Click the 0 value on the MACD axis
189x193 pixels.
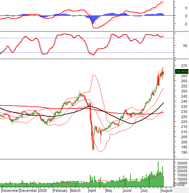point(186,16)
